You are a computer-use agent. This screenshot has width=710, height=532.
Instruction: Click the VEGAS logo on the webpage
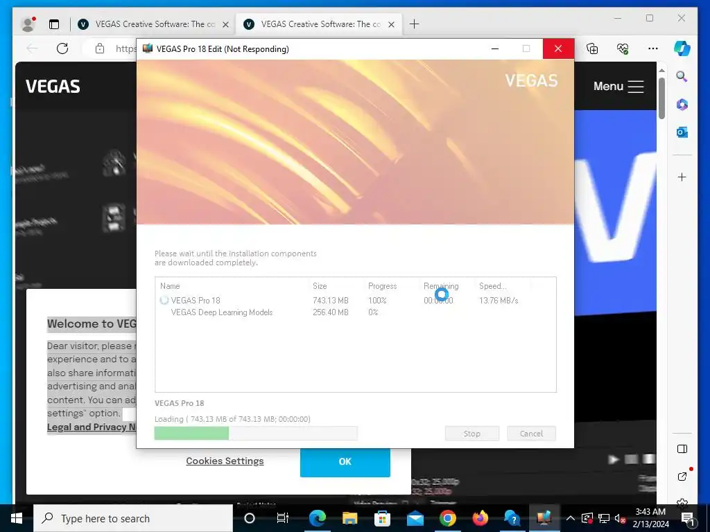pos(53,86)
